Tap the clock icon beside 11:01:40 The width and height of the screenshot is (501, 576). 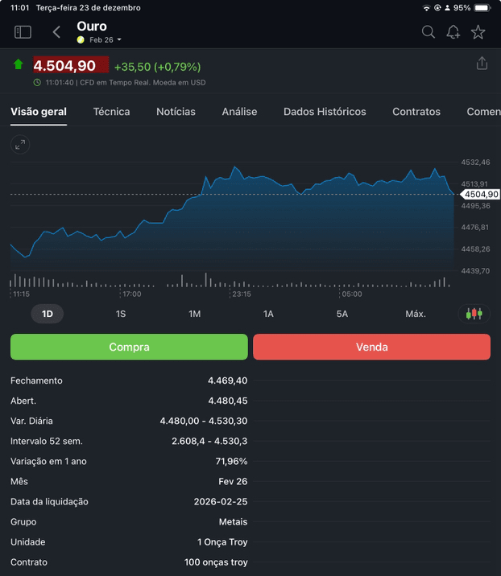tap(37, 83)
